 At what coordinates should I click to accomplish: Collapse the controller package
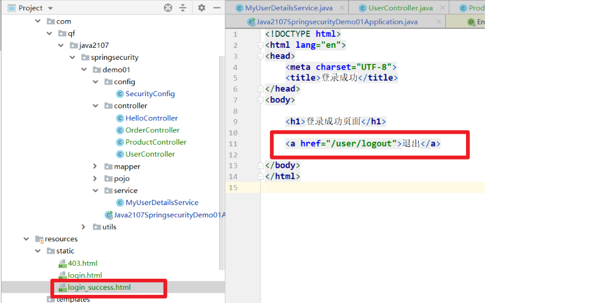click(x=95, y=106)
